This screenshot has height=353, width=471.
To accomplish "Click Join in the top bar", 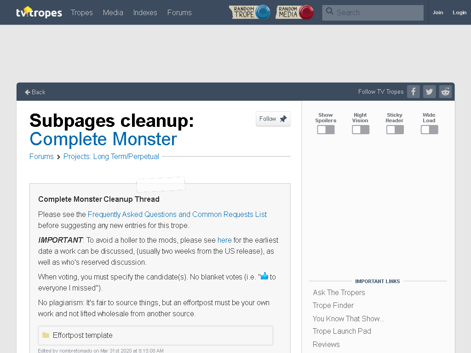I will coord(438,12).
